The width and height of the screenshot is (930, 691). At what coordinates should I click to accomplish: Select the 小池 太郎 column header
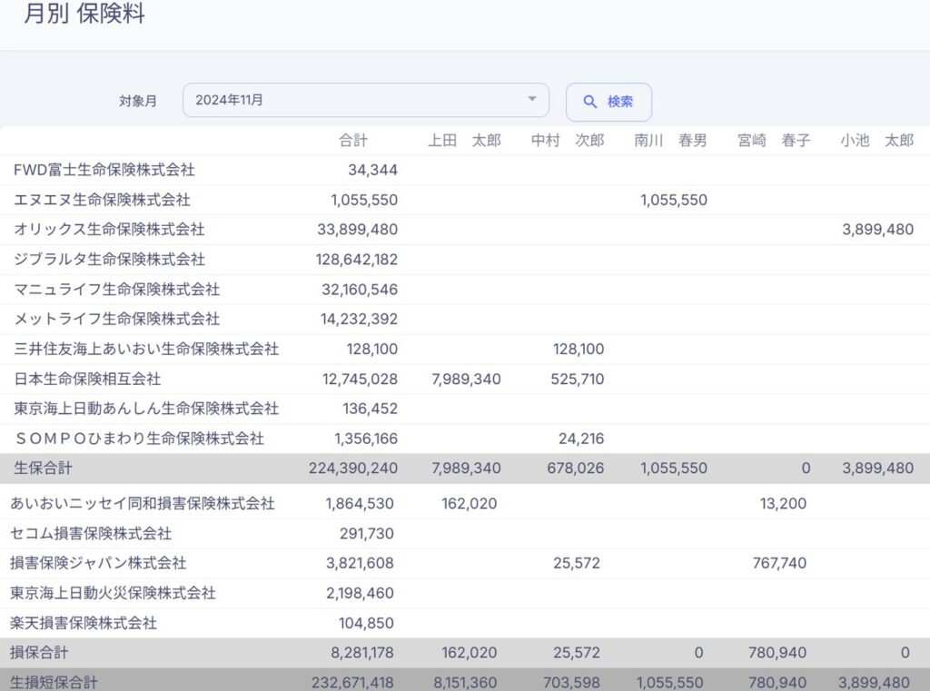[876, 141]
